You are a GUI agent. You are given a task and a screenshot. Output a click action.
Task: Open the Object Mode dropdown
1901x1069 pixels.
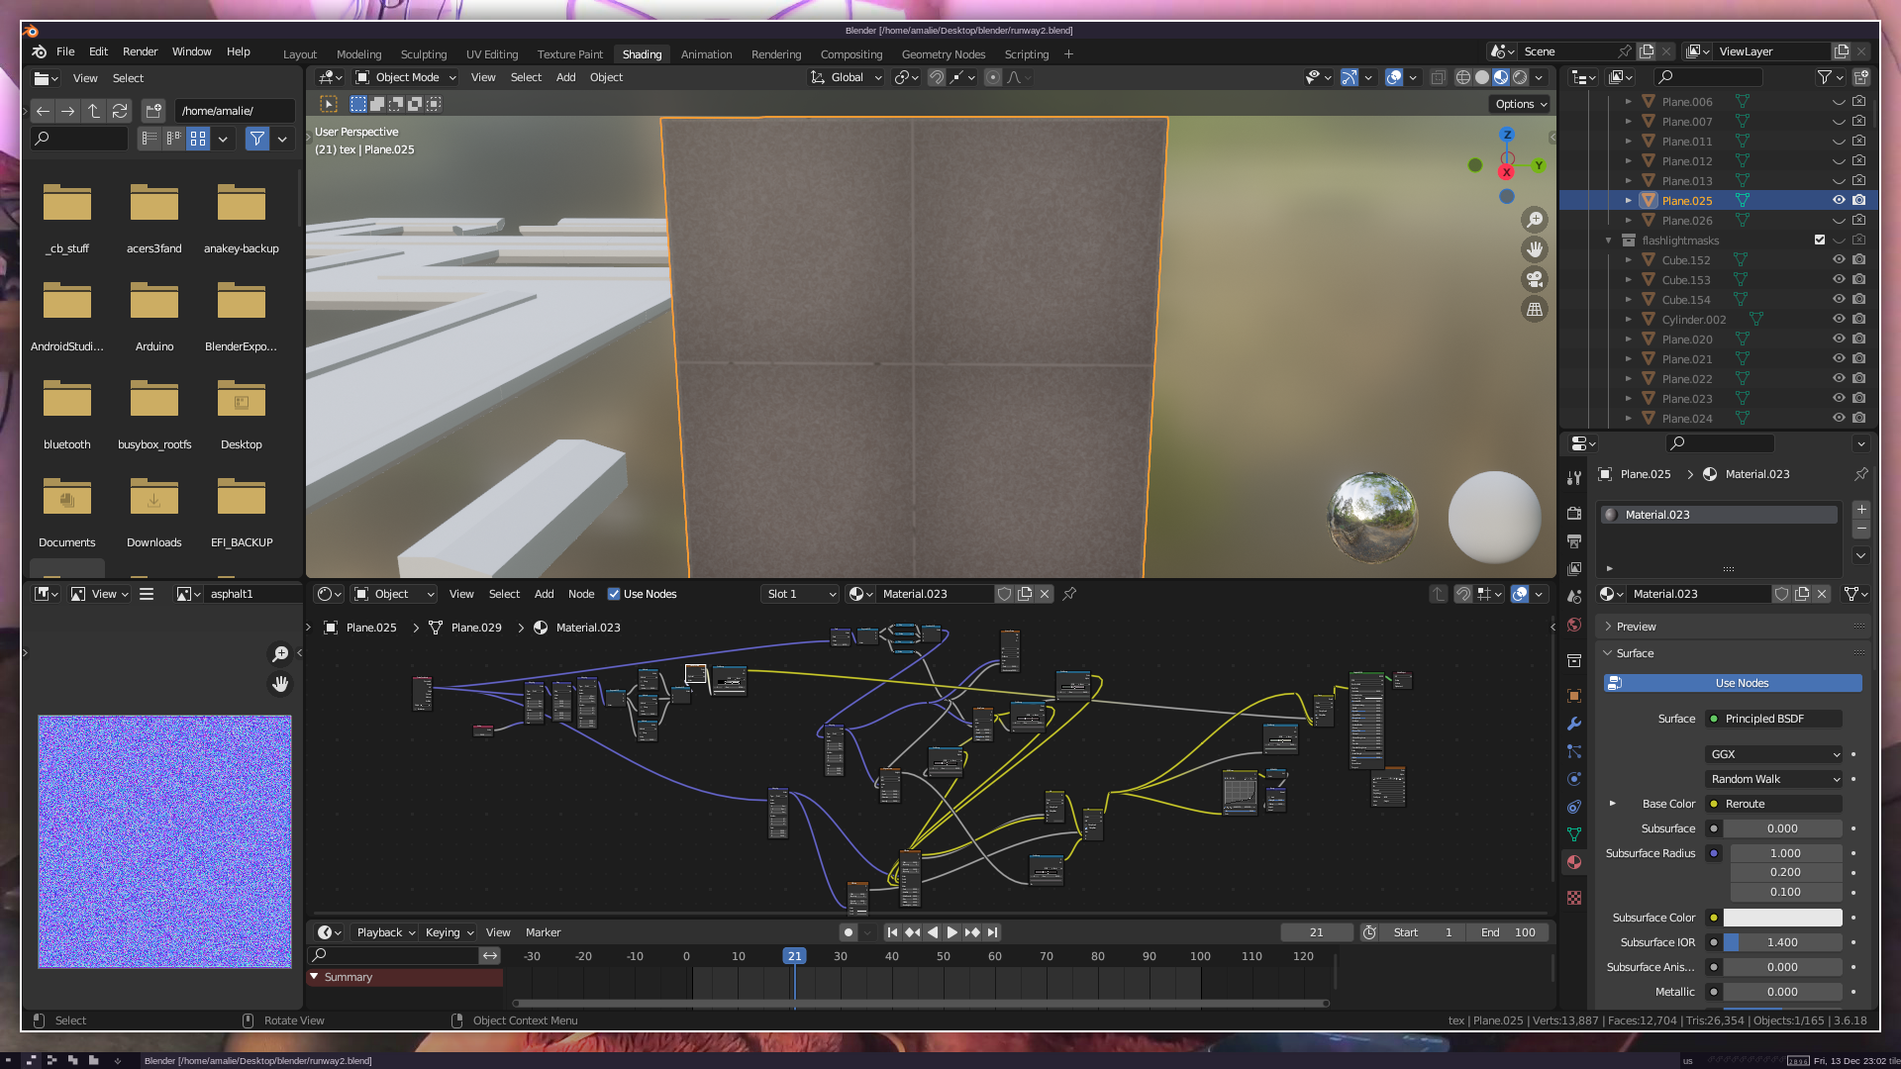406,77
